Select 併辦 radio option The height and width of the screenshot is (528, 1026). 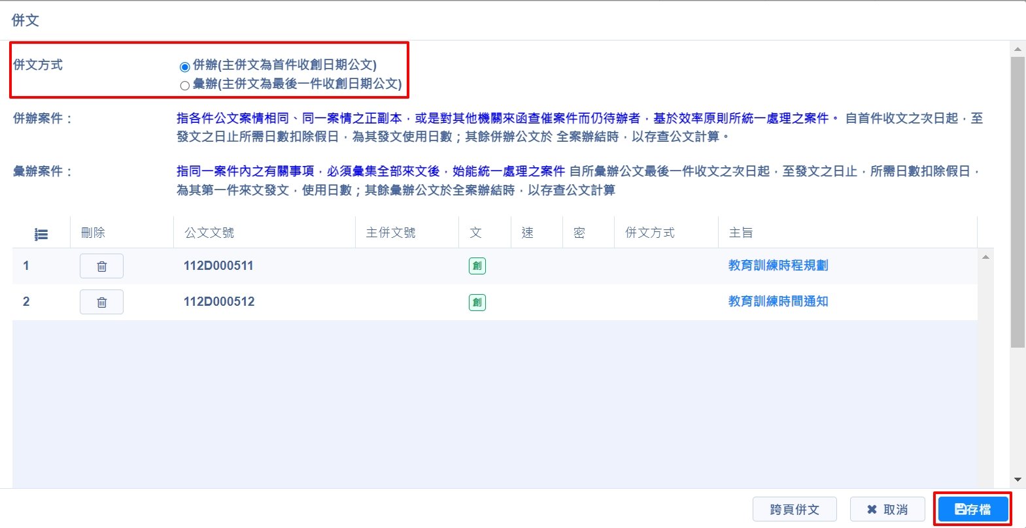coord(184,67)
